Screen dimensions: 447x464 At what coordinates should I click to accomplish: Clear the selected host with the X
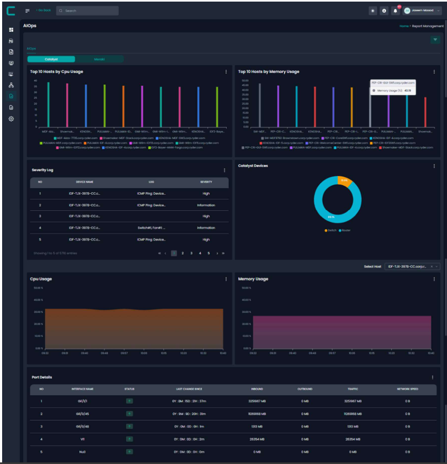click(x=432, y=267)
